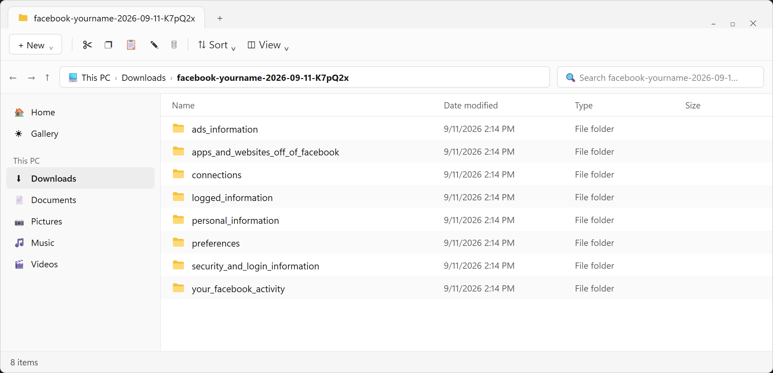The height and width of the screenshot is (373, 773).
Task: Sort by the Name column header
Action: [x=183, y=105]
